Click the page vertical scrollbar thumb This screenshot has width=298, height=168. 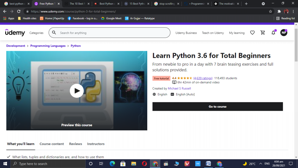pos(296,45)
